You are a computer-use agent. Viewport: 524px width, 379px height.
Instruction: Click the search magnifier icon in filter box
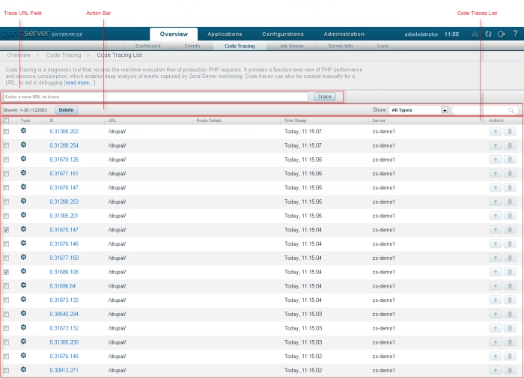[511, 110]
